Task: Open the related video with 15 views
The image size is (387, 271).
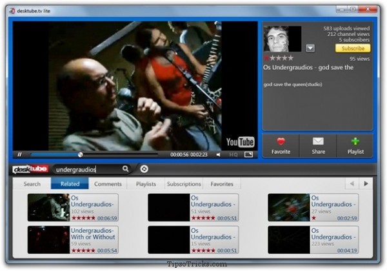Action: tap(193, 239)
